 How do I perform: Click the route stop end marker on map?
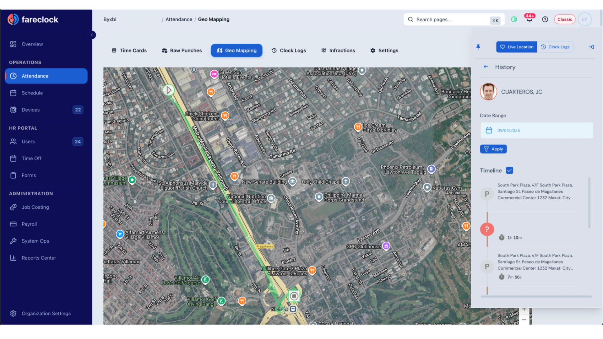(294, 296)
